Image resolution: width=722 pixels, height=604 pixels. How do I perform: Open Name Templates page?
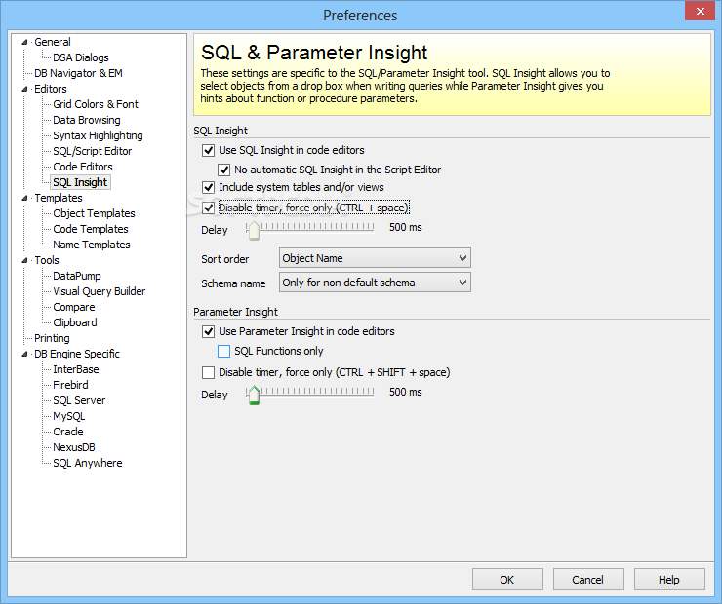point(91,245)
